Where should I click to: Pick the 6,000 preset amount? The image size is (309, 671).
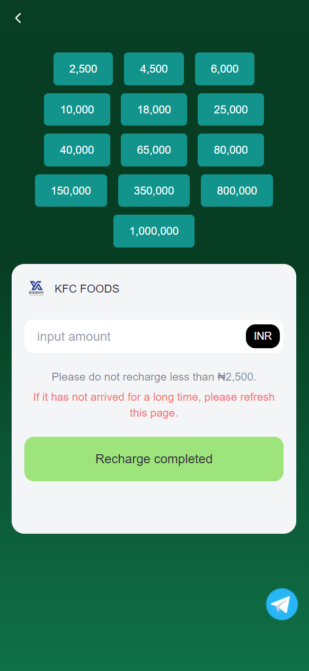[x=225, y=69]
